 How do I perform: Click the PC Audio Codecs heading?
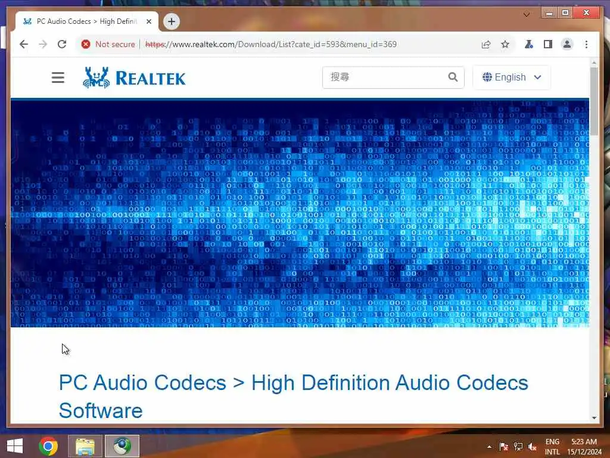tap(293, 397)
